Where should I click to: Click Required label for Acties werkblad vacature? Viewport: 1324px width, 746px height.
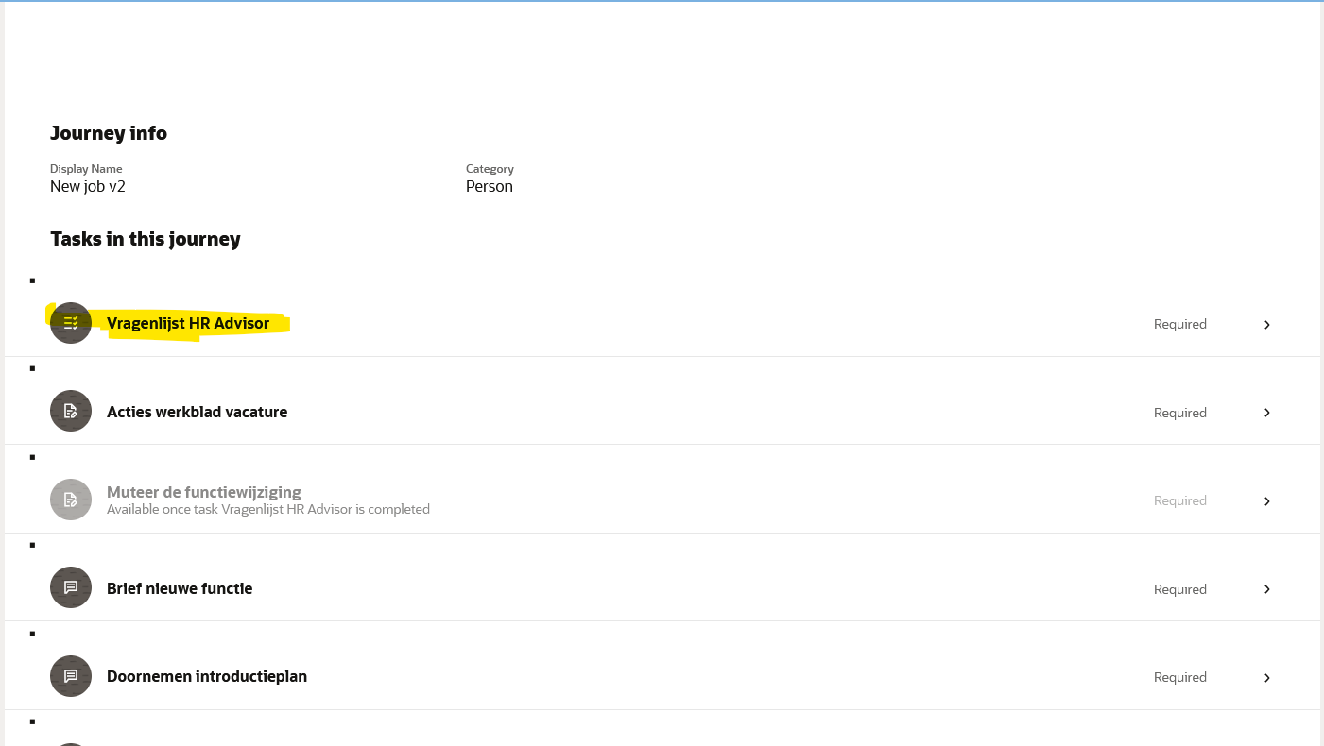(1180, 413)
